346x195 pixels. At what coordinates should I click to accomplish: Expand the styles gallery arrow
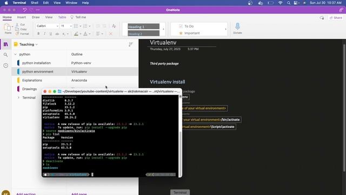pyautogui.click(x=163, y=29)
